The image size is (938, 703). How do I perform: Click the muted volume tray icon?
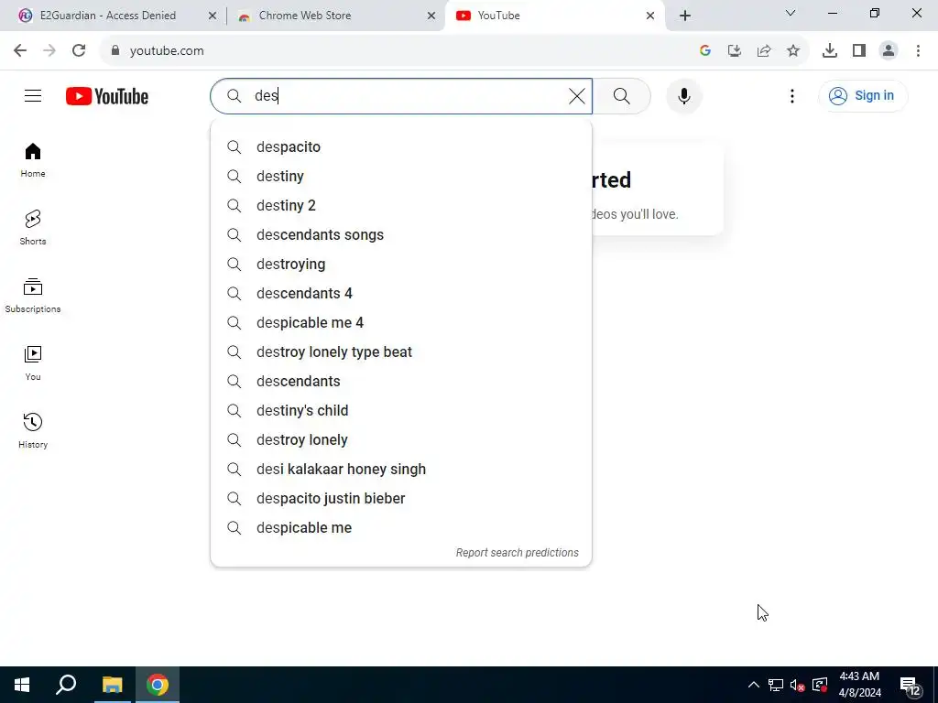pos(797,685)
